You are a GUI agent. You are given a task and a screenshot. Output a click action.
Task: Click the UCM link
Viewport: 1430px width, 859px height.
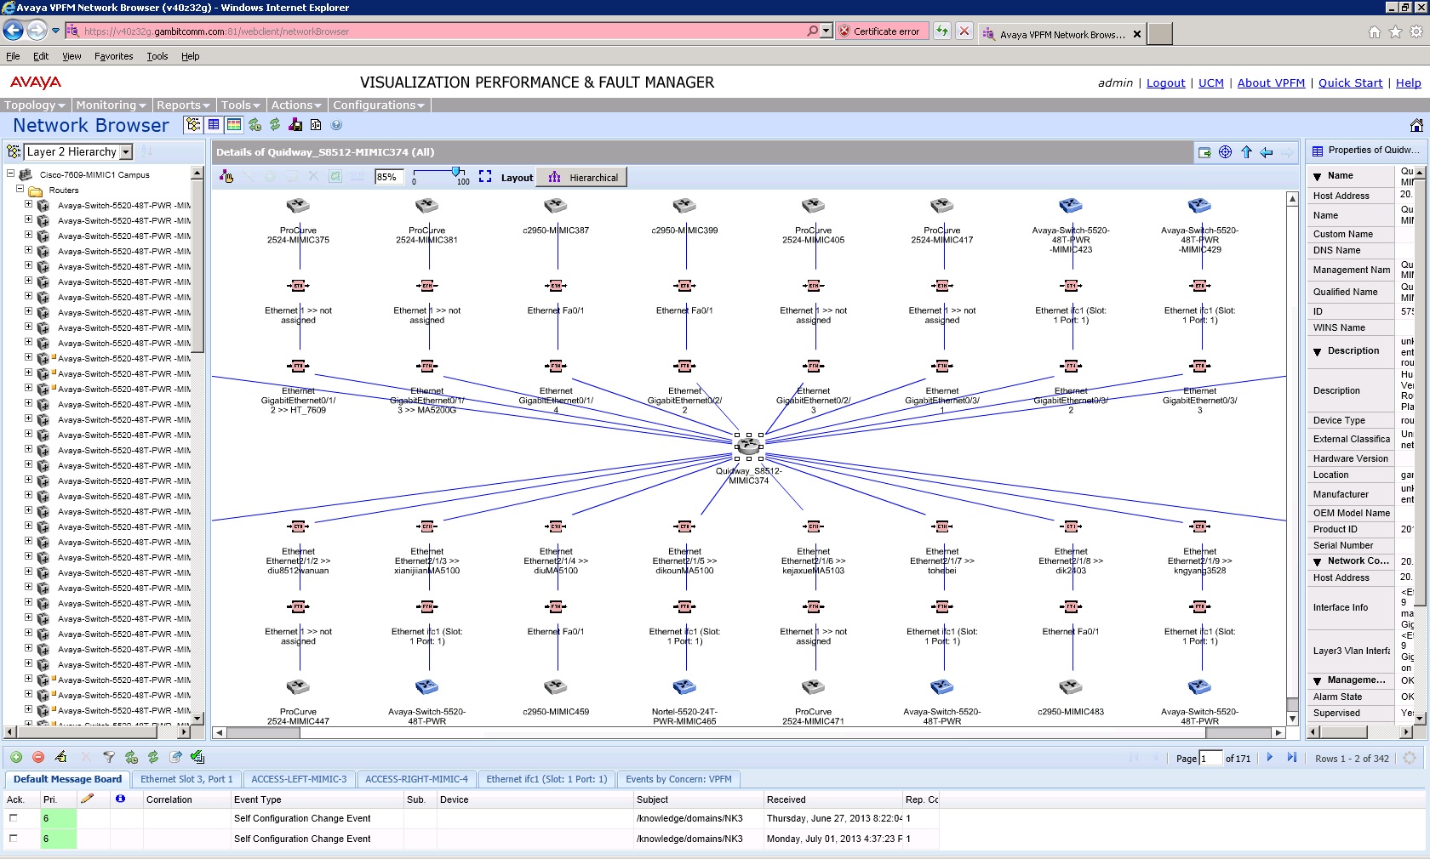(1210, 82)
